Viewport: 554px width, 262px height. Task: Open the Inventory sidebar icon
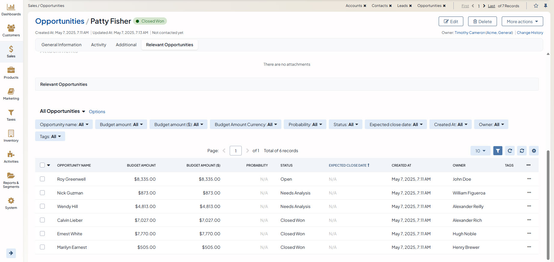coord(11,136)
